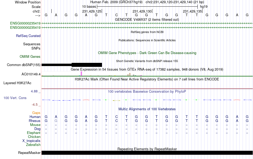Click the AC010149.4 gene label
This screenshot has height=159, width=253.
[x=31, y=74]
